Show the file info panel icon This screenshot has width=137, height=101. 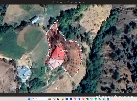point(68,2)
